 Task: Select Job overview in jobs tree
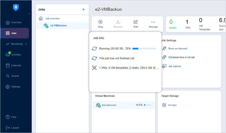pyautogui.click(x=62, y=18)
